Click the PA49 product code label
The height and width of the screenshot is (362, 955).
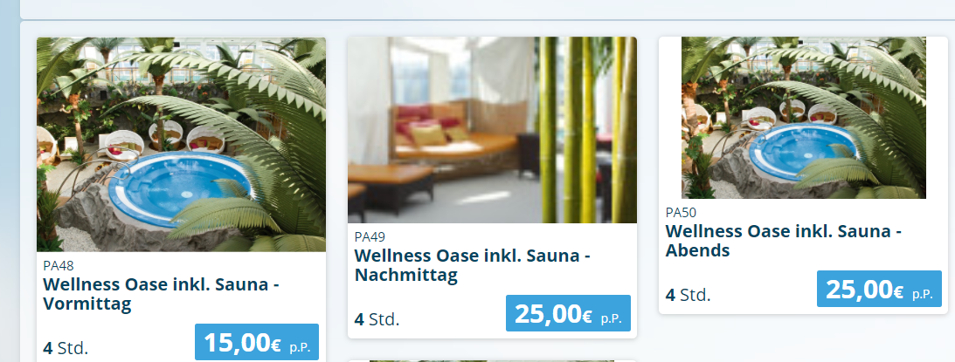point(370,236)
